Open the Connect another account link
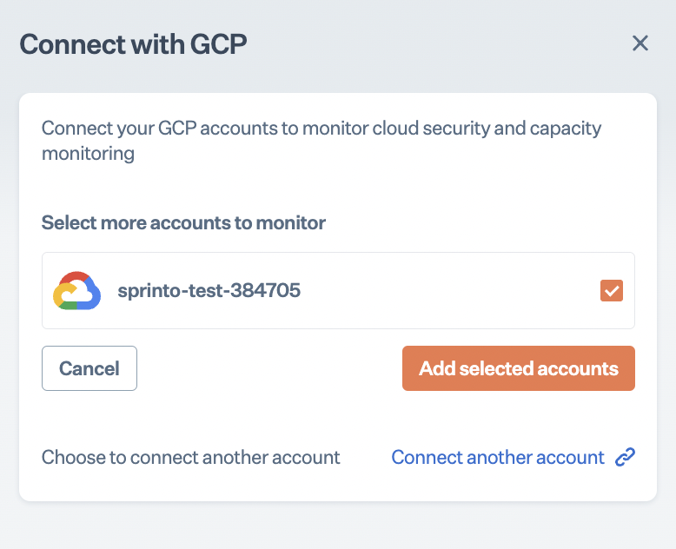The image size is (676, 549). [498, 458]
